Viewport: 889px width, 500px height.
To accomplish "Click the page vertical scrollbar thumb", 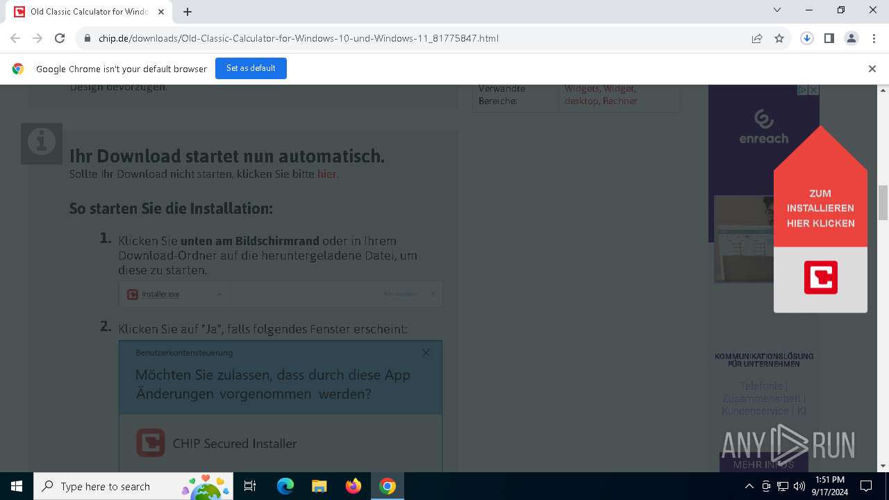I will click(x=883, y=203).
